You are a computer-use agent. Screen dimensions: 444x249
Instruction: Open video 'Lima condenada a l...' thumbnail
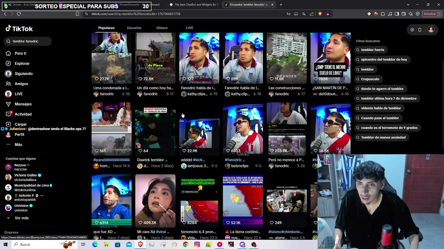click(x=111, y=58)
